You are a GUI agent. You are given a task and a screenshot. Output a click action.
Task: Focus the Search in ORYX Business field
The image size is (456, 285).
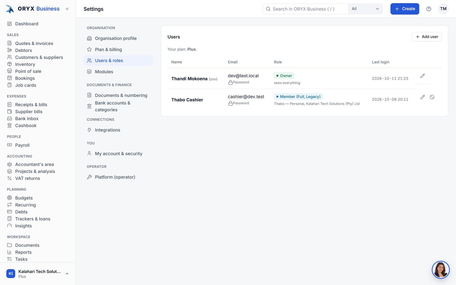coord(306,9)
